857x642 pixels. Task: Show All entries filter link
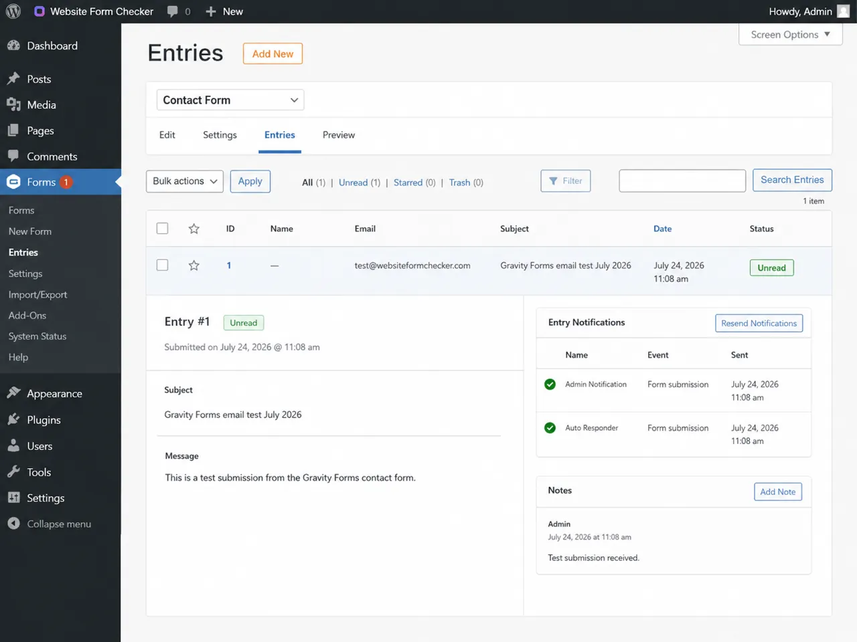coord(307,183)
